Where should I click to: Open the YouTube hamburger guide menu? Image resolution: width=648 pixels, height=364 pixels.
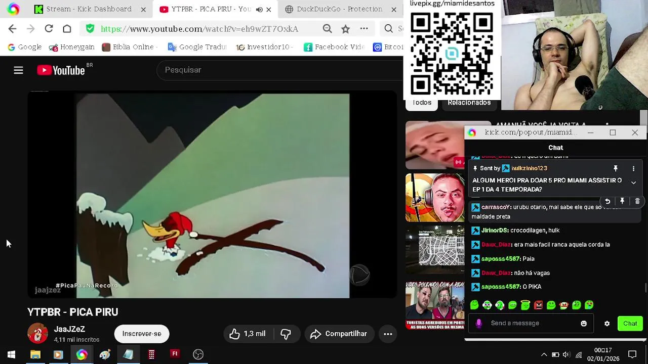(18, 70)
